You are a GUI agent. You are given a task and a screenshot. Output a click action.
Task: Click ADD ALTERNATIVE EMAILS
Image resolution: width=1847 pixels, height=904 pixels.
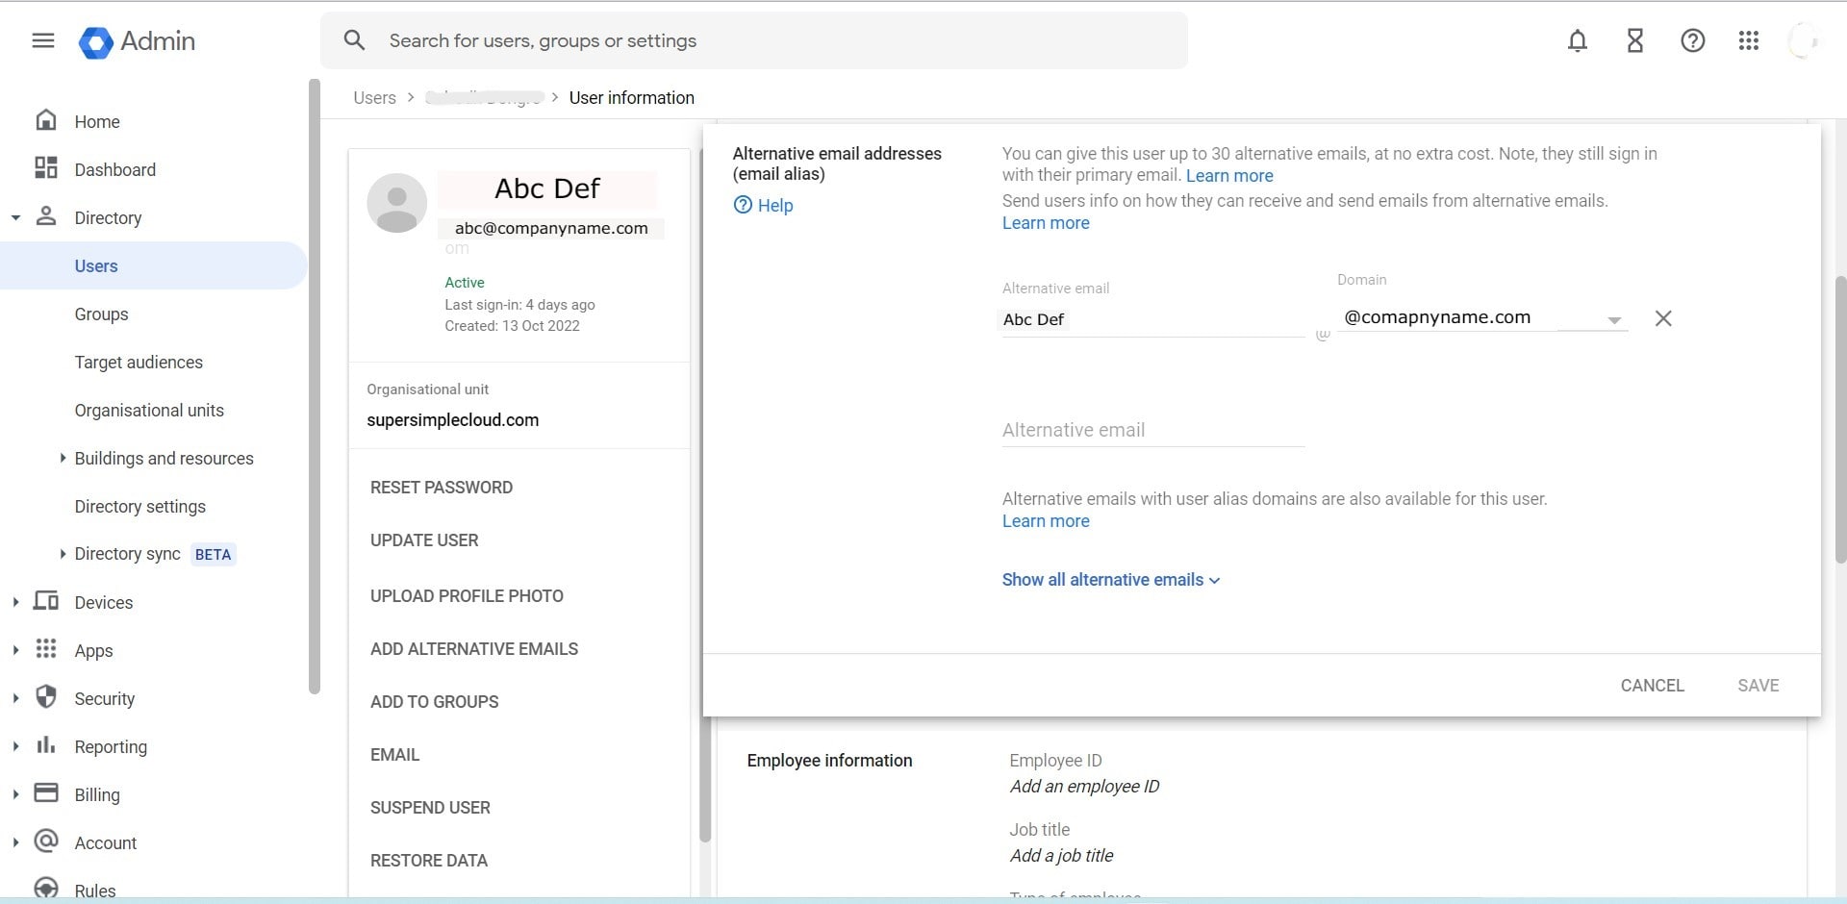(474, 649)
